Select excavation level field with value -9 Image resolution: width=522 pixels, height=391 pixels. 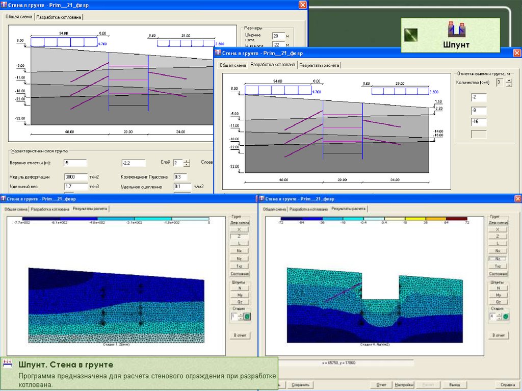pos(479,110)
